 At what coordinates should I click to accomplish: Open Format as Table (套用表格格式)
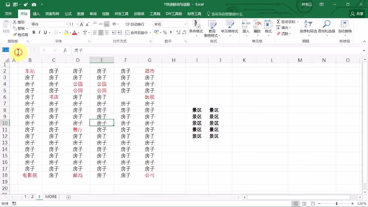point(212,28)
